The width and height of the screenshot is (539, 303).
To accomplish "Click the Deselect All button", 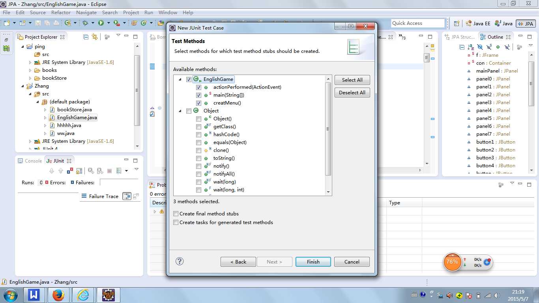I will click(352, 92).
